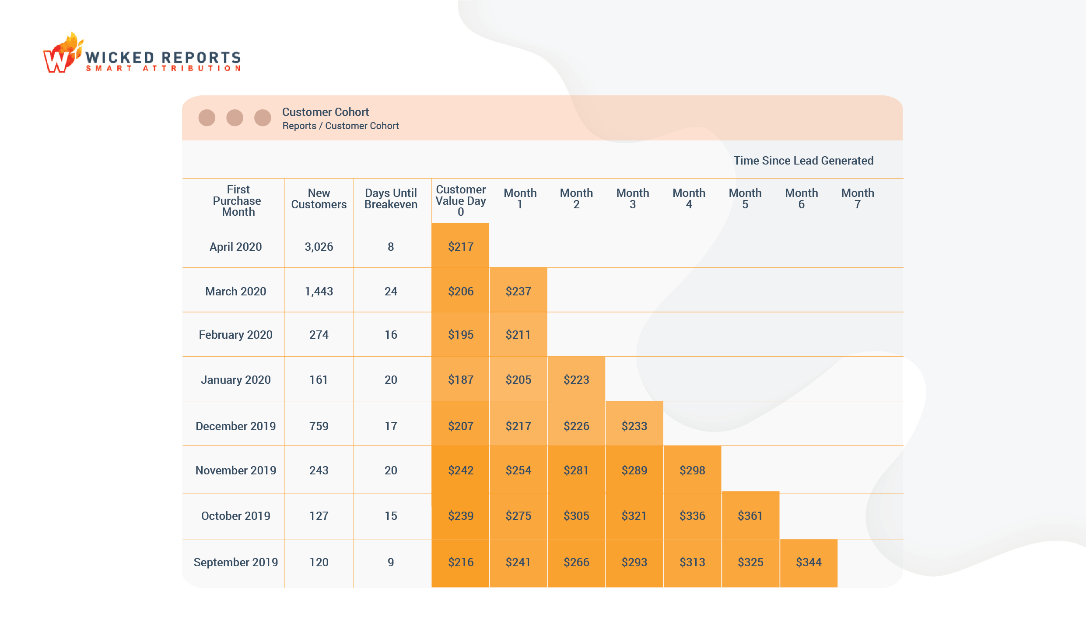
Task: Select the Days Until Breakeven header
Action: pyautogui.click(x=391, y=199)
